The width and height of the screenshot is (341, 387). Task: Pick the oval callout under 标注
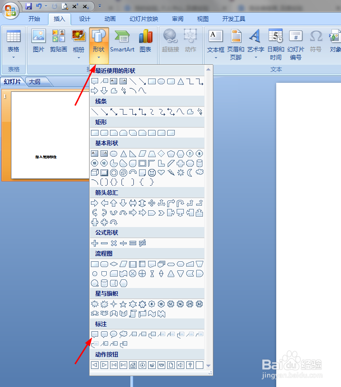point(113,335)
